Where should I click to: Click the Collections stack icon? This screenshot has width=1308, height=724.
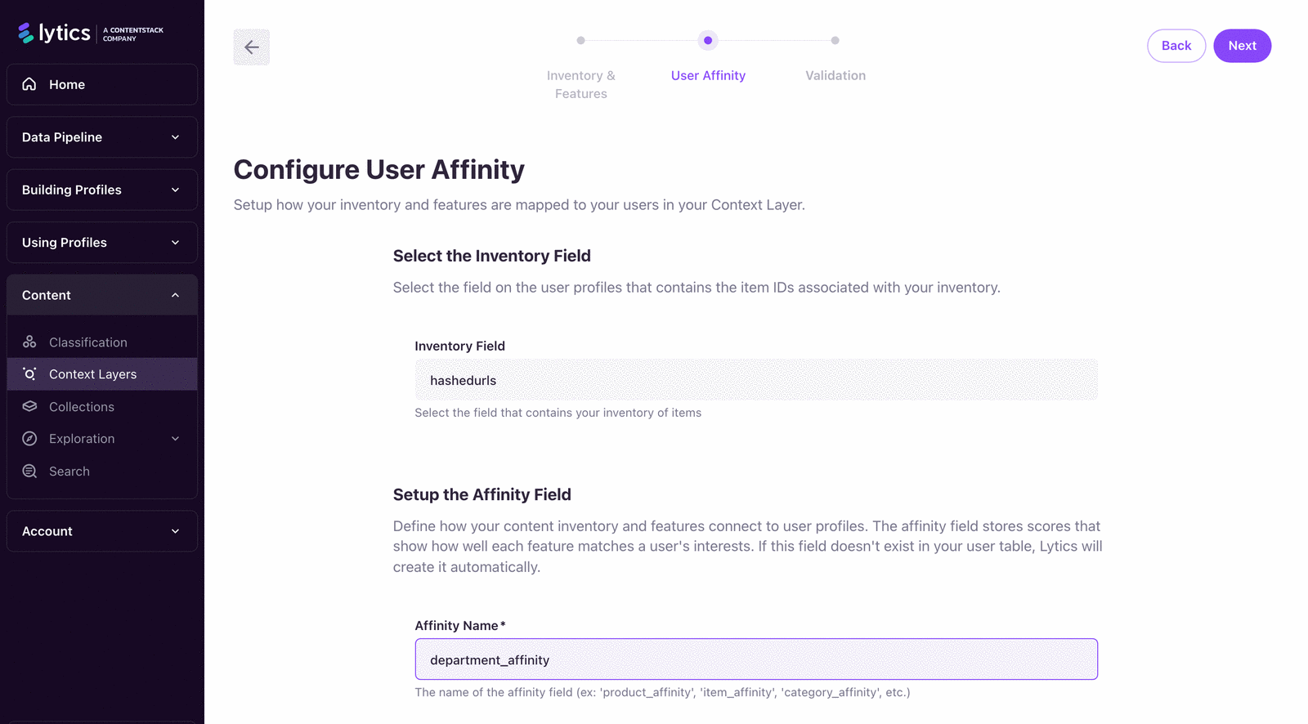pos(29,406)
